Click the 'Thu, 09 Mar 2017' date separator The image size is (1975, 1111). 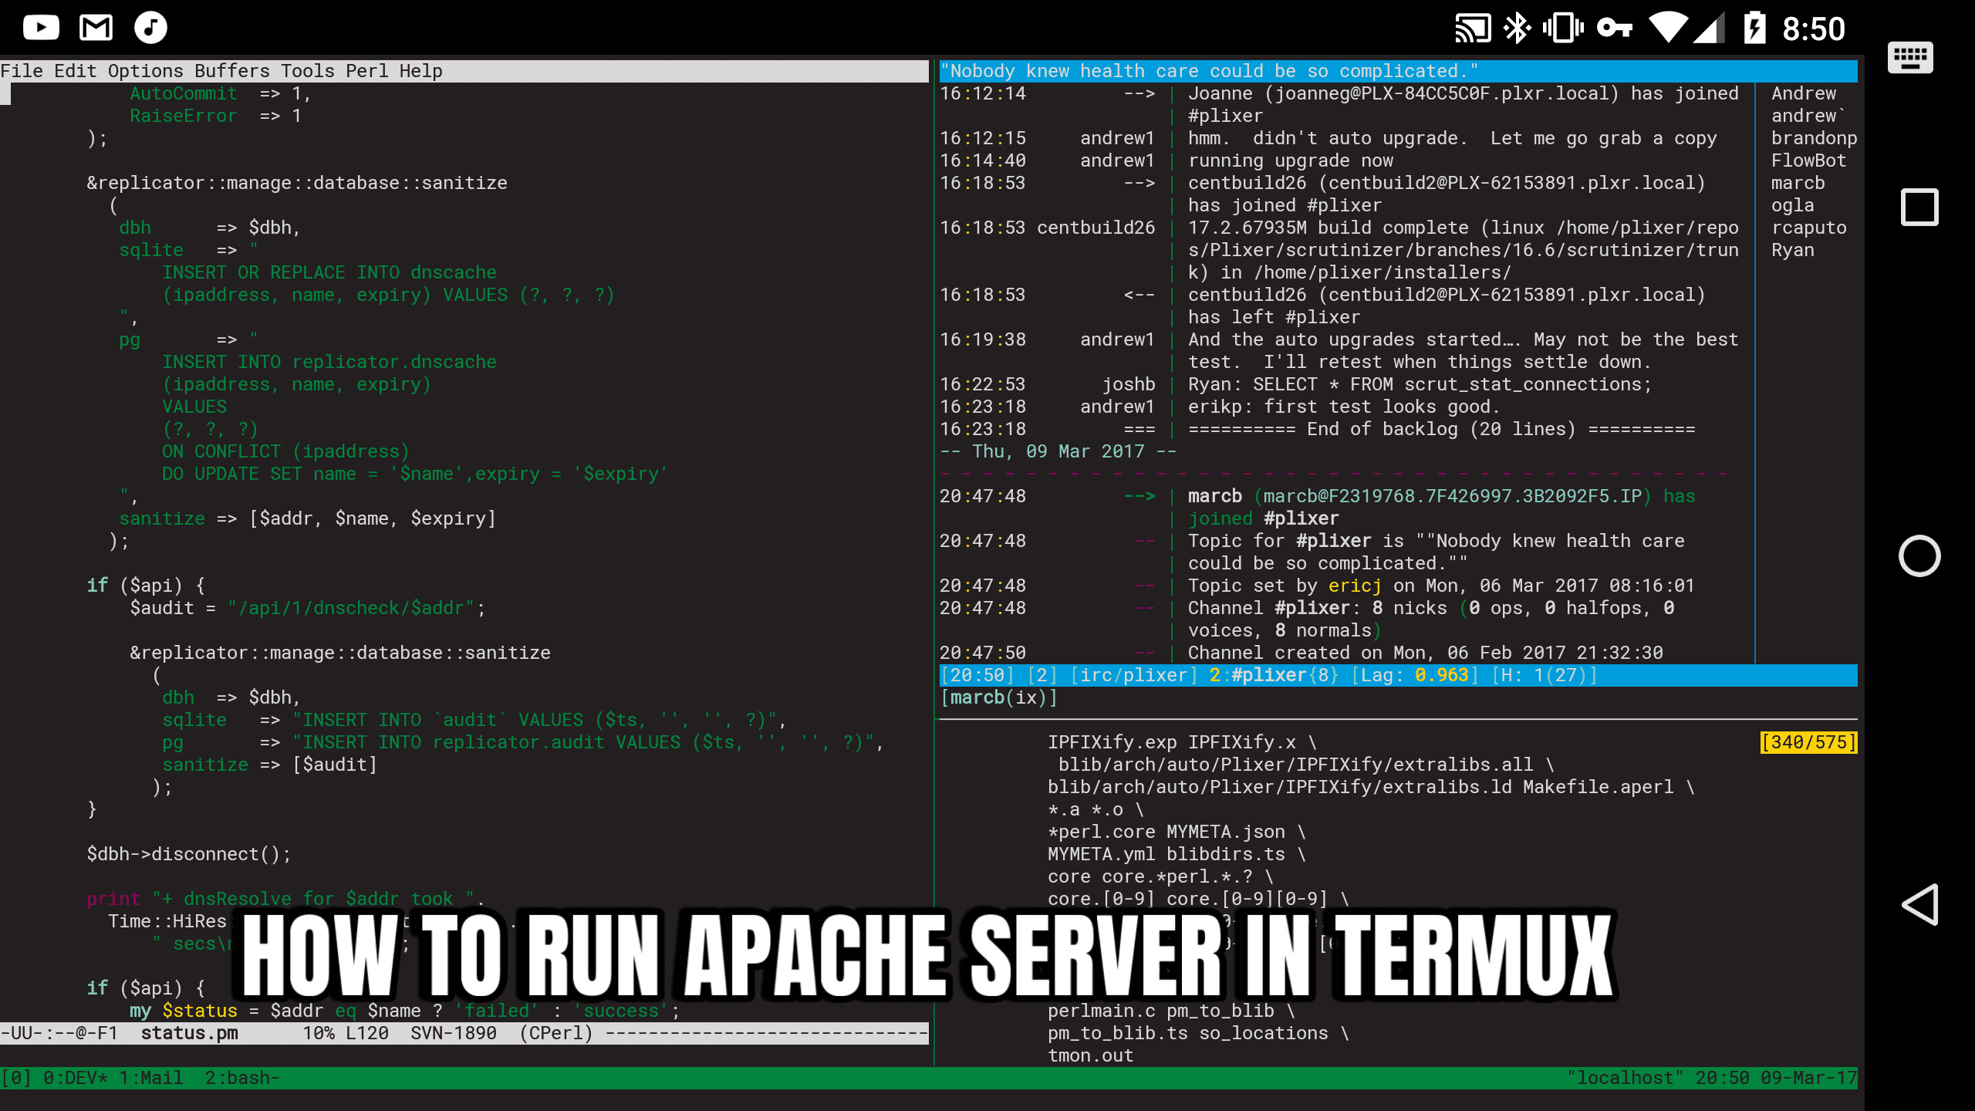[1058, 451]
